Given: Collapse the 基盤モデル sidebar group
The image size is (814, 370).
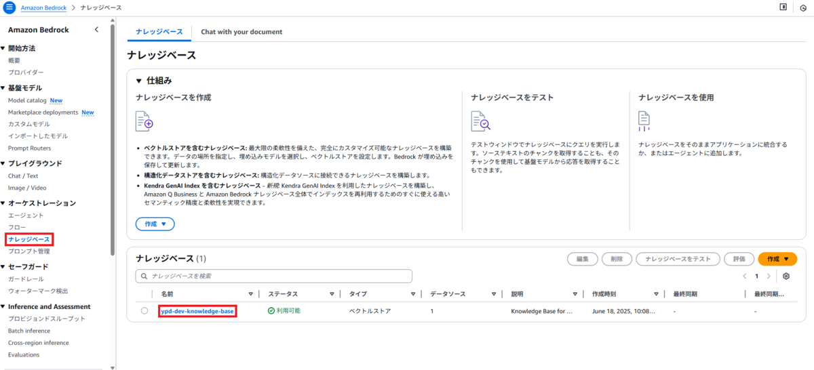Looking at the screenshot, I should point(3,88).
